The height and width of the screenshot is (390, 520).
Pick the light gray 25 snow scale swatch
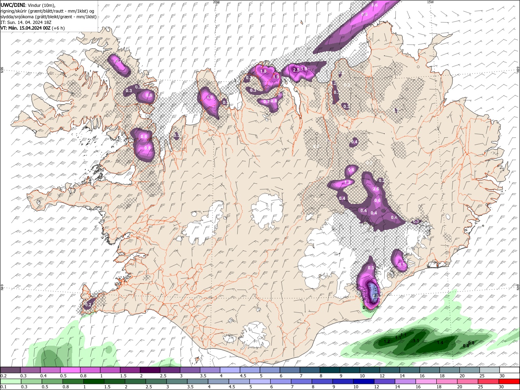click(x=489, y=370)
